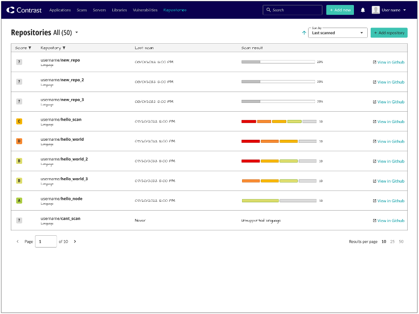The height and width of the screenshot is (314, 419).
Task: Set results per page to 10
Action: click(x=384, y=242)
